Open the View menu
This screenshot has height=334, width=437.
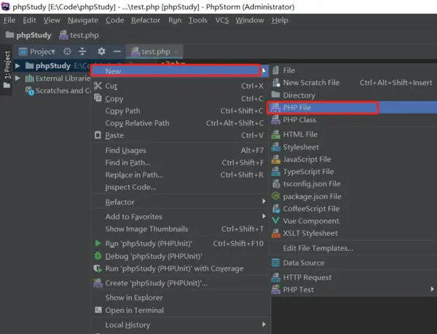[x=52, y=20]
